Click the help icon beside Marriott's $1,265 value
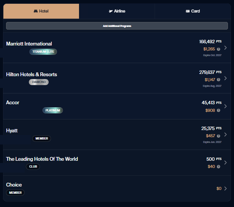Image resolution: width=234 pixels, height=207 pixels. [x=218, y=49]
